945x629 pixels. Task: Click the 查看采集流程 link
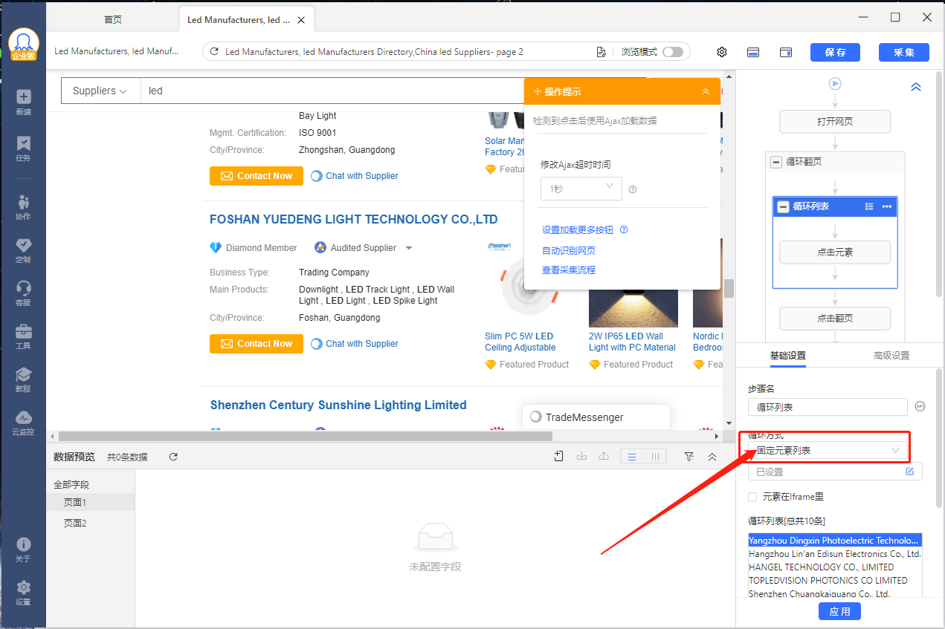pos(569,270)
